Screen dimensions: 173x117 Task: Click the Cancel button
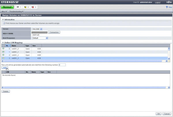167,114
